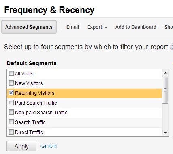The width and height of the screenshot is (173, 154).
Task: Select the Returning Visitors highlighted row
Action: coord(84,93)
